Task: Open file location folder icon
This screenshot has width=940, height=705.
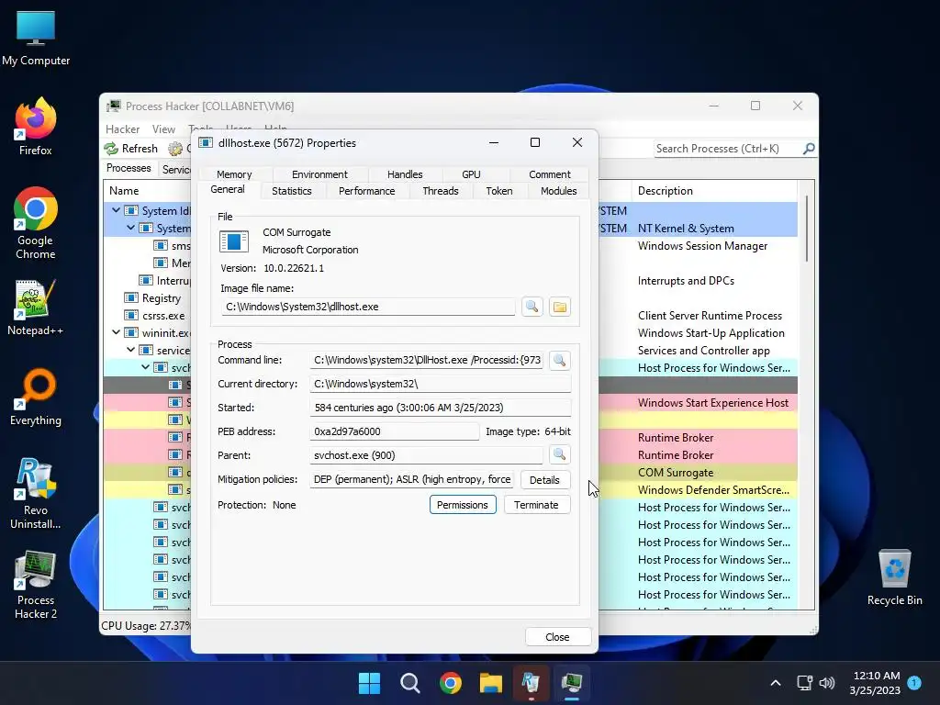Action: (559, 307)
